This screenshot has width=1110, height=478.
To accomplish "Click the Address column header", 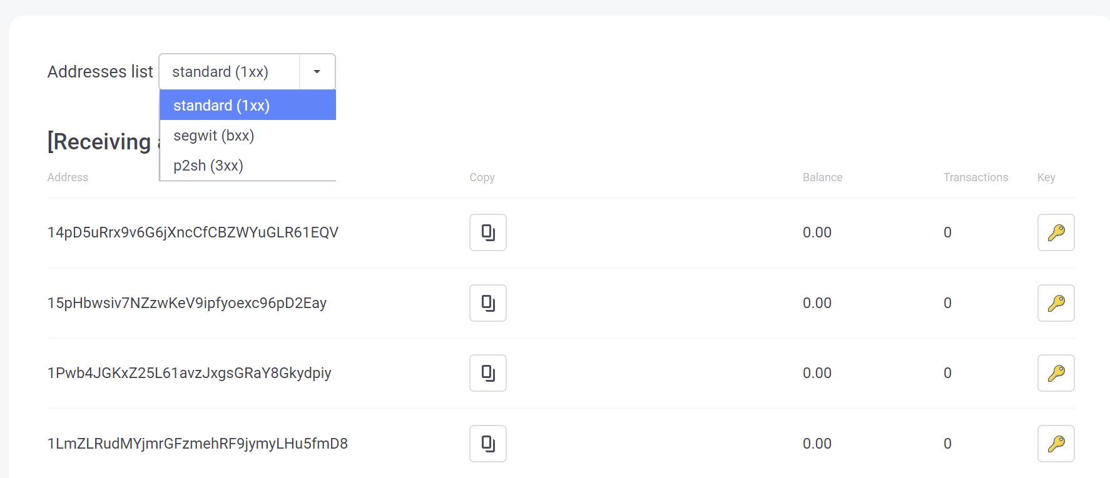I will 68,177.
